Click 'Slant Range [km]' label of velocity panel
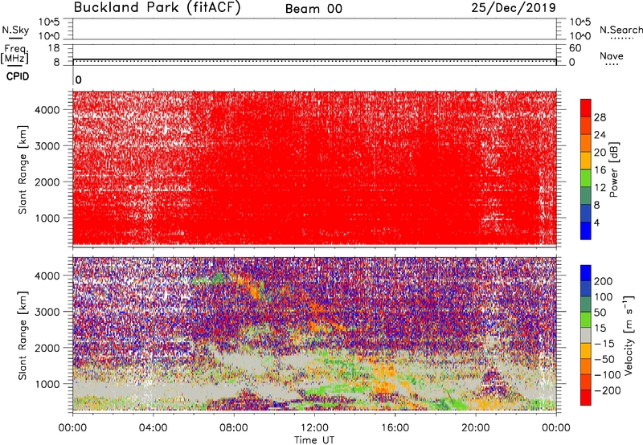Viewport: 643px width, 445px height. (x=23, y=335)
